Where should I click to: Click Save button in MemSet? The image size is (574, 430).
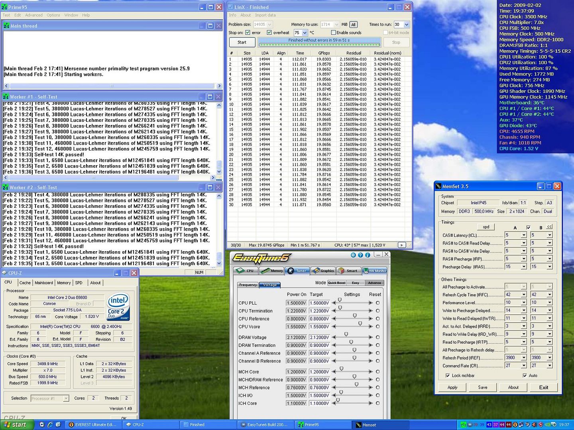[483, 387]
